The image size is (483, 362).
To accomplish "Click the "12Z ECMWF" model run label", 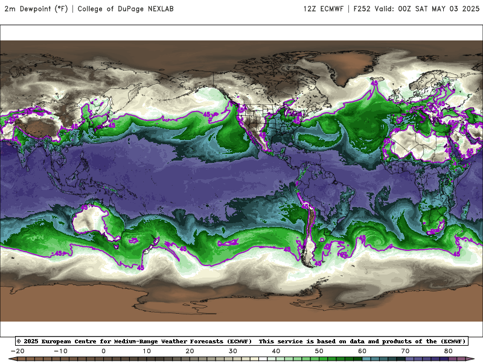I will [x=323, y=9].
